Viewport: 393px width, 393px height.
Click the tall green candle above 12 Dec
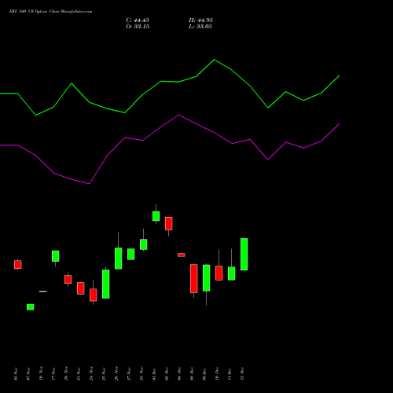pyautogui.click(x=244, y=254)
